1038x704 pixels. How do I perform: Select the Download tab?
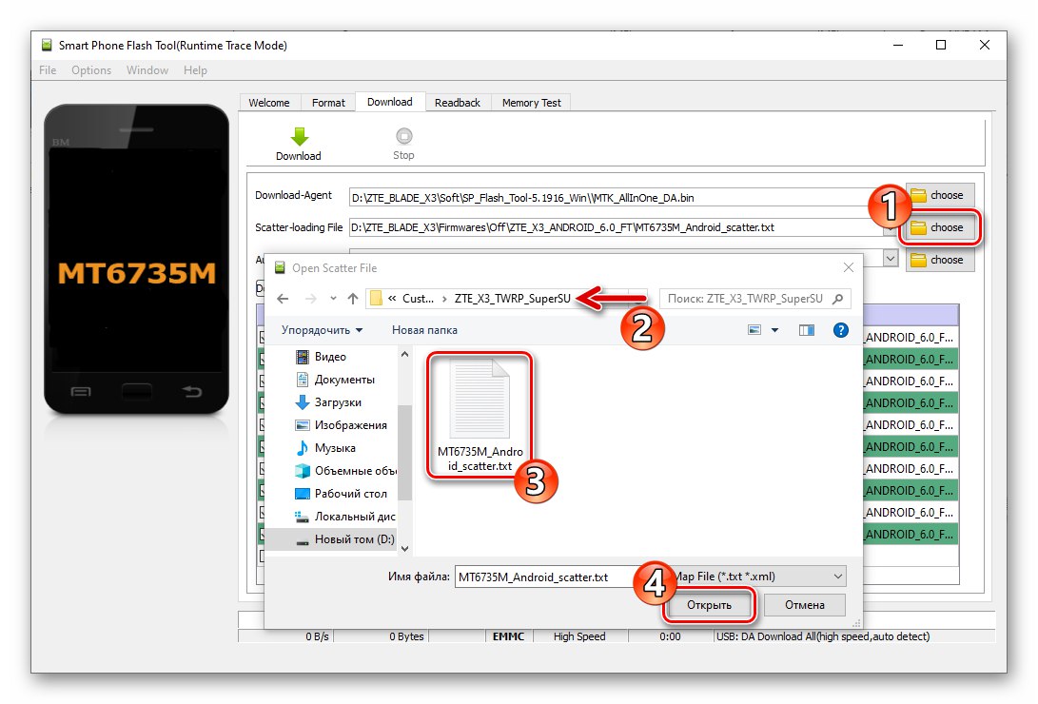[x=390, y=102]
